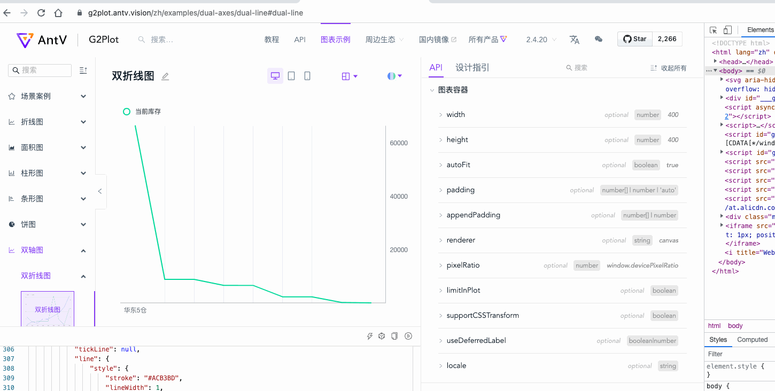Open the language translate icon in header
The width and height of the screenshot is (775, 391).
[x=575, y=40]
